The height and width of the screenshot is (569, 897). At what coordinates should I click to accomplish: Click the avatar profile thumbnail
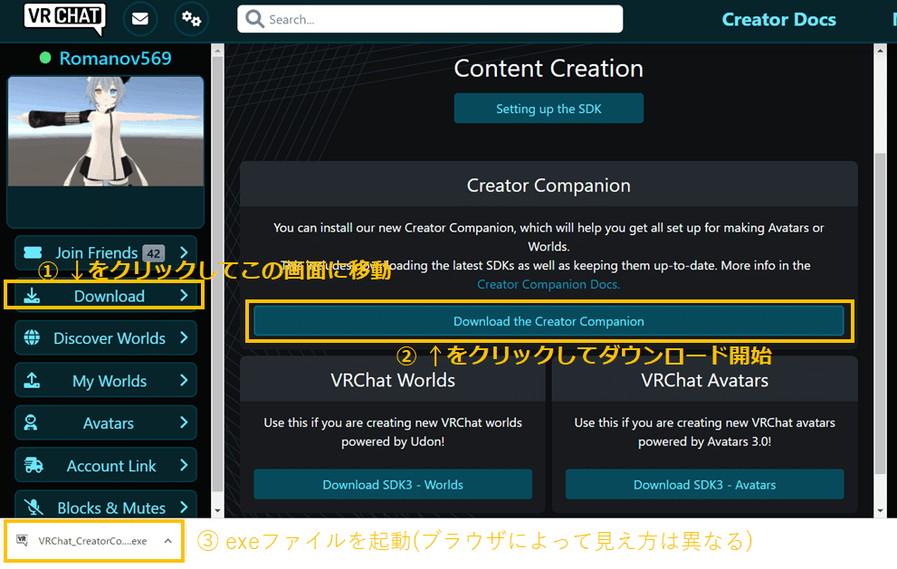[x=106, y=131]
